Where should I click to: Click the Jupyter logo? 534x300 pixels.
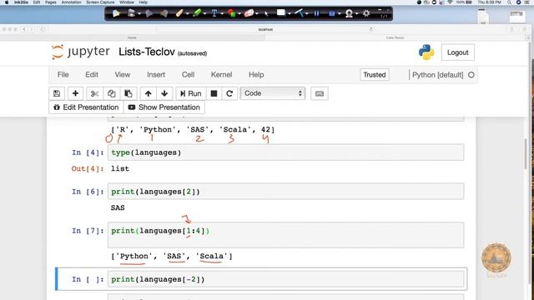[x=81, y=52]
